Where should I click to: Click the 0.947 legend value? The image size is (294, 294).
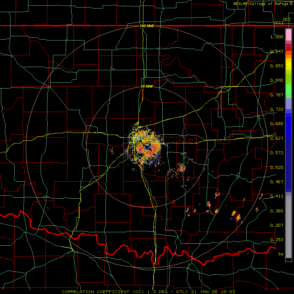click(x=277, y=51)
